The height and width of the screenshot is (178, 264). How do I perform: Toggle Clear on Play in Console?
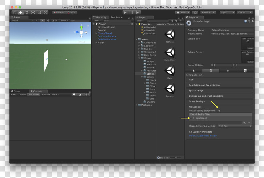(33, 95)
